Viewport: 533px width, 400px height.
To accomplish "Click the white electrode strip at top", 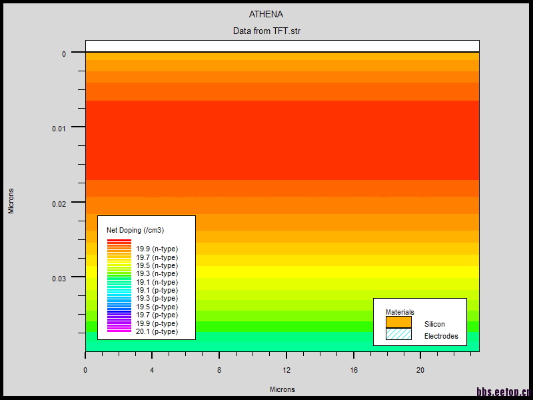I will (282, 46).
